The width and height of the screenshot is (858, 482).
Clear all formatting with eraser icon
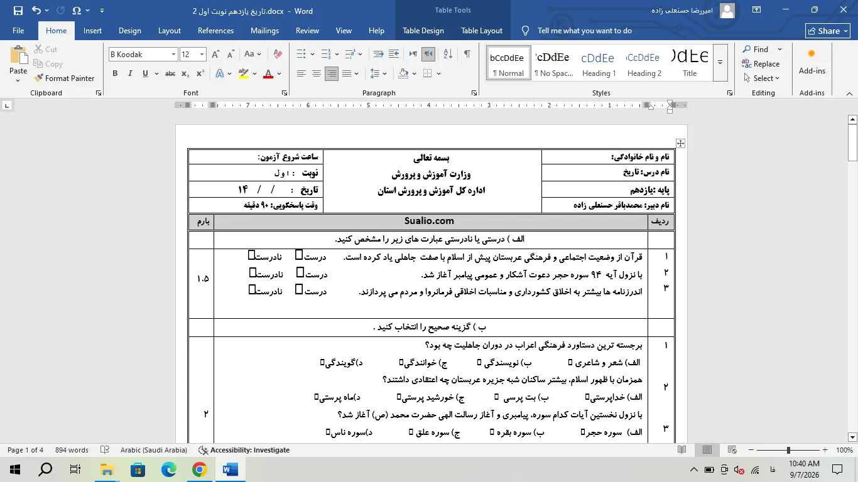click(x=278, y=55)
